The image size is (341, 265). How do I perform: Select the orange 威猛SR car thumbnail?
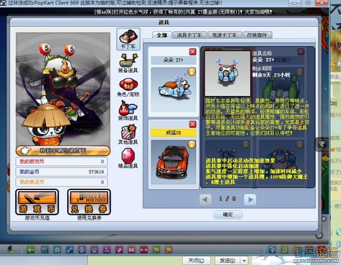173,162
